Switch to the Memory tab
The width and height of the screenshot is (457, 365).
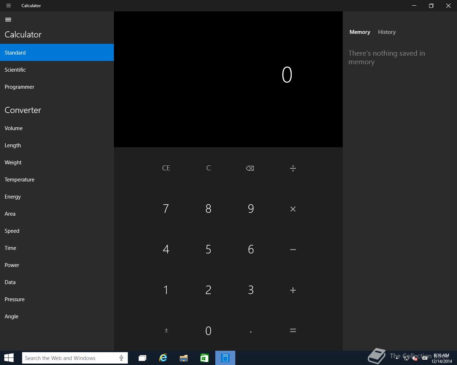coord(360,32)
